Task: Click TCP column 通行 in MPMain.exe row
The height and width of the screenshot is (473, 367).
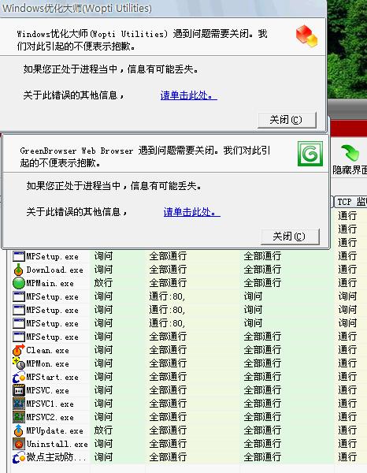Action: pos(347,283)
